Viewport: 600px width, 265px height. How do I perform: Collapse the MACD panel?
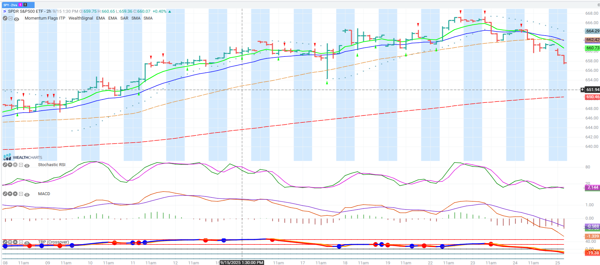pyautogui.click(x=21, y=194)
